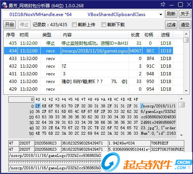Enable the 截断下载 checkbox
Image resolution: width=193 pixels, height=174 pixels.
(x=104, y=24)
